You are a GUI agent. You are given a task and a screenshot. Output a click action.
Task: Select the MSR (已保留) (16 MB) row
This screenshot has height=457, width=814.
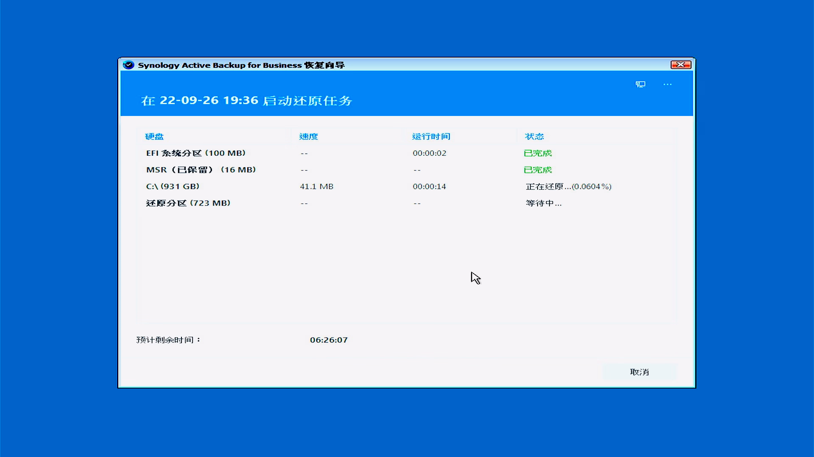point(201,170)
